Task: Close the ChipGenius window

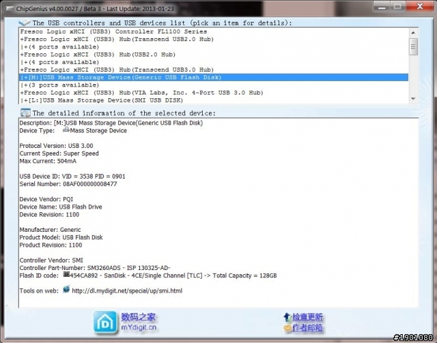Action: 420,6
